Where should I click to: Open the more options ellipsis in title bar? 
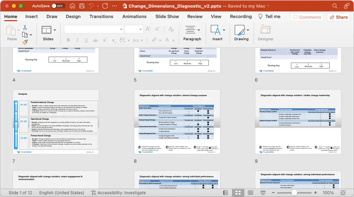click(114, 6)
